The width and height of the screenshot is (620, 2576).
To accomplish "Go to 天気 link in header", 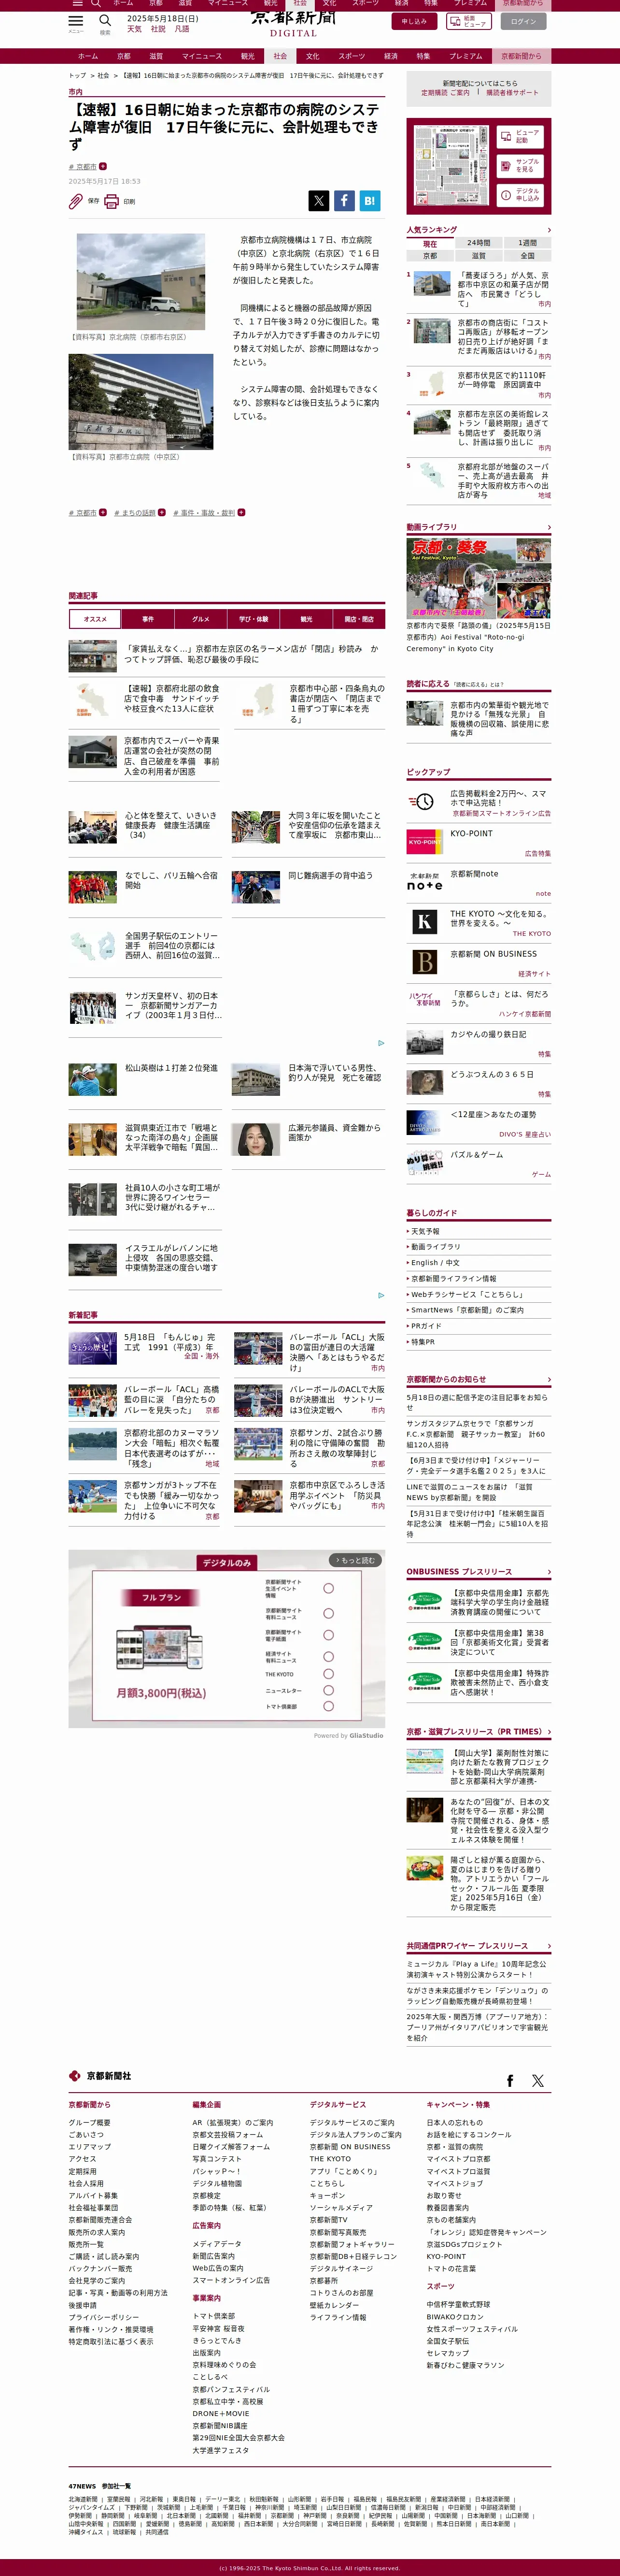I will (134, 29).
